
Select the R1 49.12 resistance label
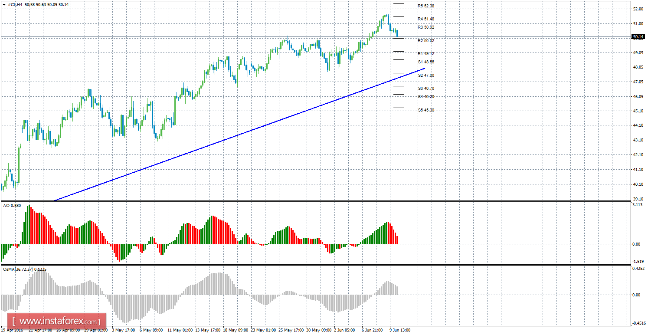coord(426,54)
